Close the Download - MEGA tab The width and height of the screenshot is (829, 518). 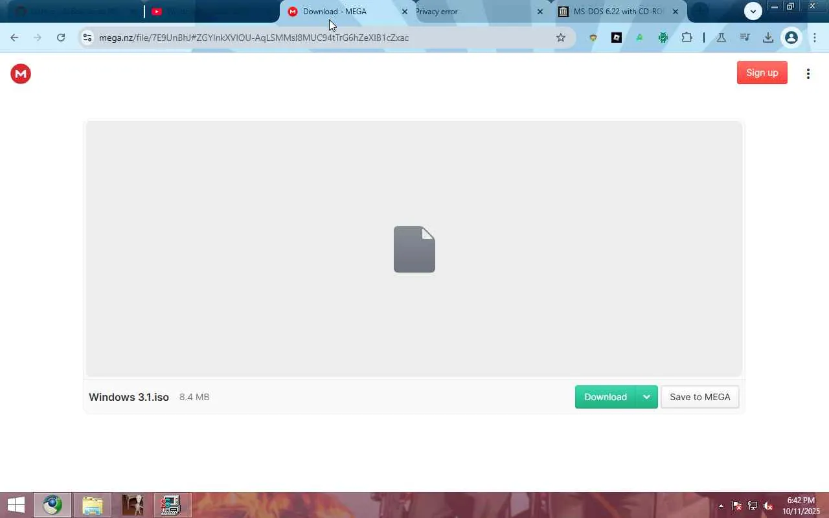coord(405,12)
